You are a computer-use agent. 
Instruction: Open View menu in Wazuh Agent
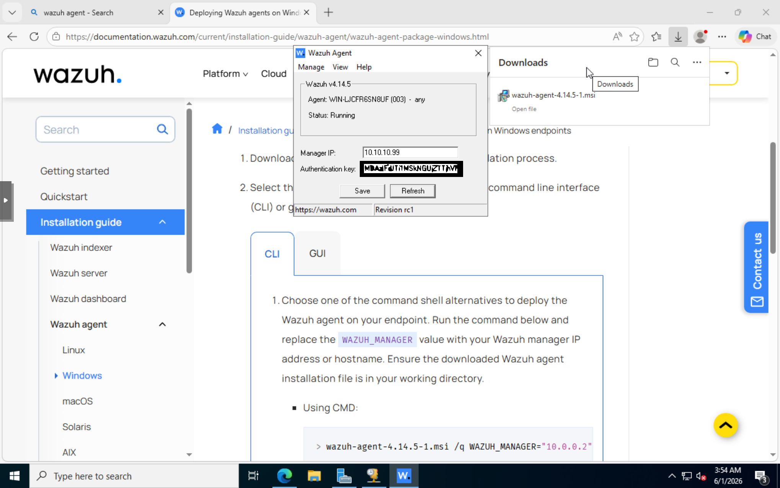(x=340, y=67)
